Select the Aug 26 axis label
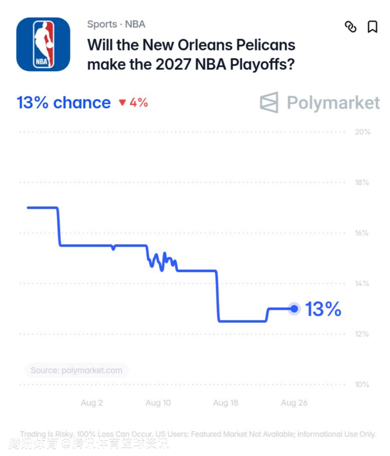The width and height of the screenshot is (390, 456). [294, 403]
